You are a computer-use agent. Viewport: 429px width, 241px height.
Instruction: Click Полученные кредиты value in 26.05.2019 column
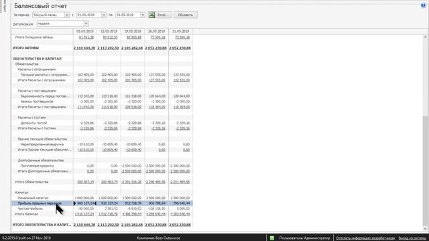click(x=156, y=166)
